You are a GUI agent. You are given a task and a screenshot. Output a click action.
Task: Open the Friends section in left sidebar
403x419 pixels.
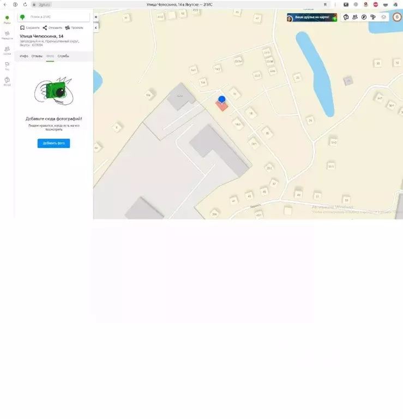point(7,50)
